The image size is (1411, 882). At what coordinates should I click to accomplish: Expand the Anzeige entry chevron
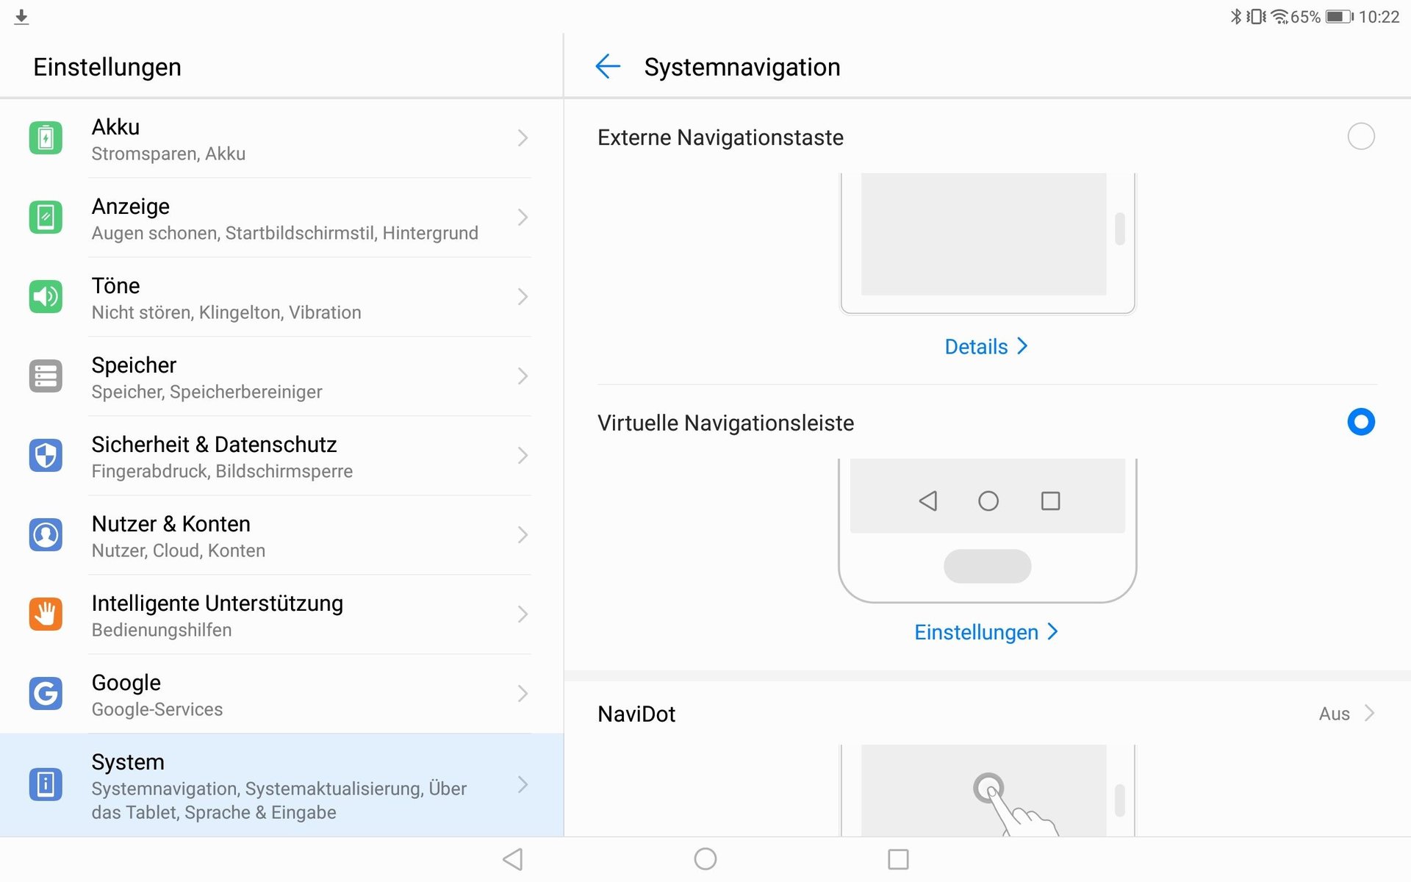coord(523,217)
